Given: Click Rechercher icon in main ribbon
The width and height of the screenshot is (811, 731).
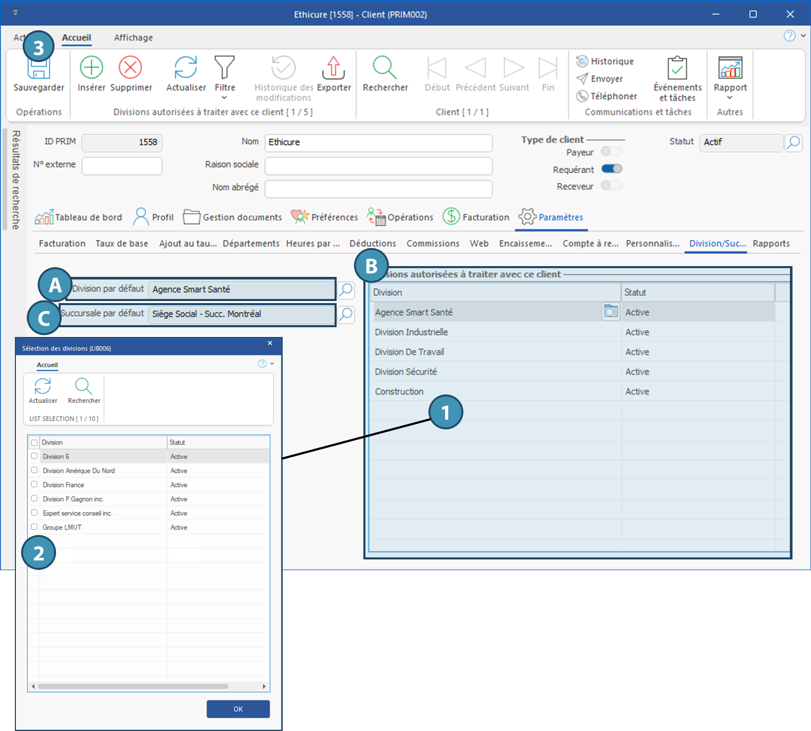Looking at the screenshot, I should point(384,67).
